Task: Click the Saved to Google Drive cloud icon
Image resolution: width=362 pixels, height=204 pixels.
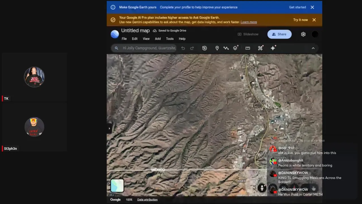Action: pyautogui.click(x=155, y=31)
